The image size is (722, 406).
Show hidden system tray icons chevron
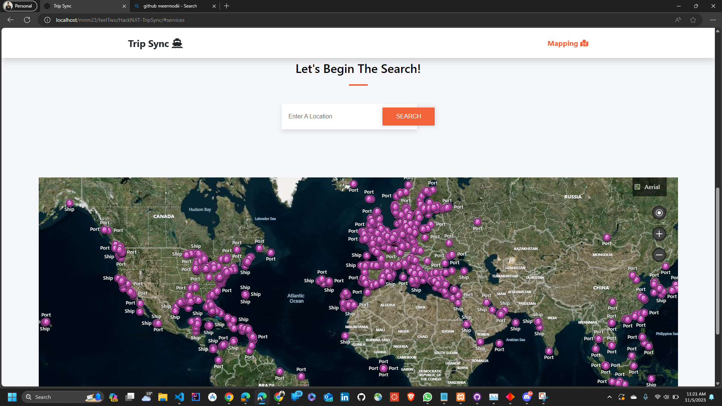[x=609, y=397]
